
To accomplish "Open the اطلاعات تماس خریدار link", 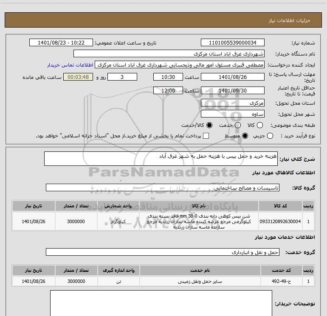I will pyautogui.click(x=70, y=65).
